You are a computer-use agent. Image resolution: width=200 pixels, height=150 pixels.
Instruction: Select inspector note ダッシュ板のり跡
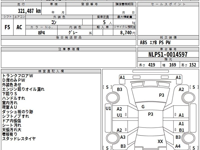tap(17, 112)
